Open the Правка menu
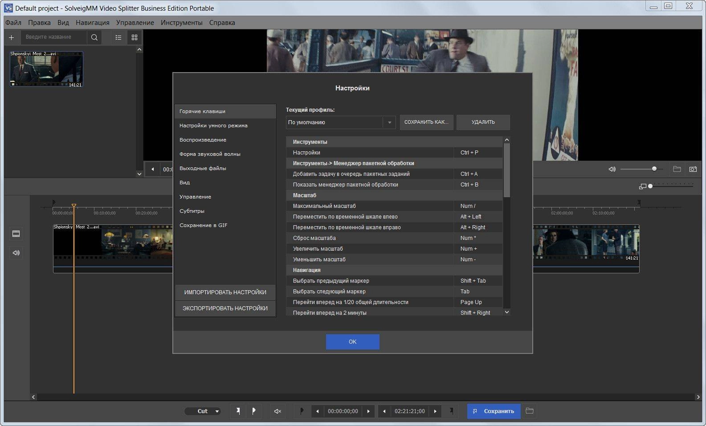Image resolution: width=706 pixels, height=426 pixels. click(x=39, y=23)
